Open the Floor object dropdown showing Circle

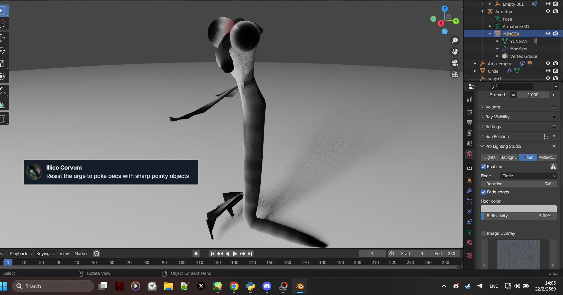(x=528, y=176)
